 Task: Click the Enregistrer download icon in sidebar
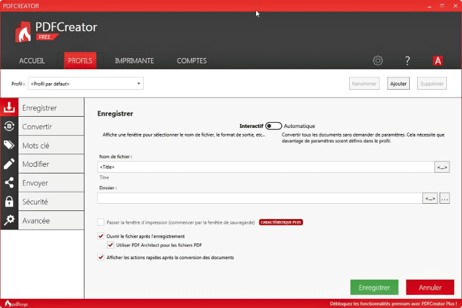point(9,108)
